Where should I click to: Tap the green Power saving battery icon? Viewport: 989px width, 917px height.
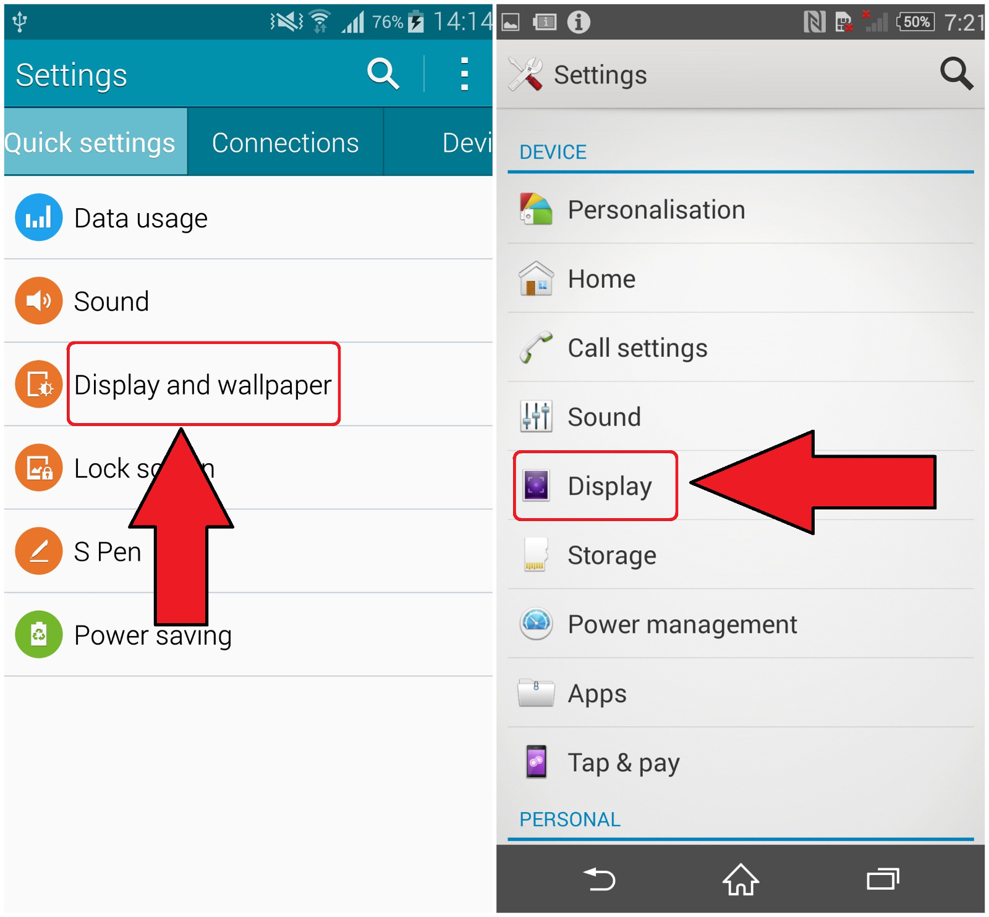click(39, 634)
